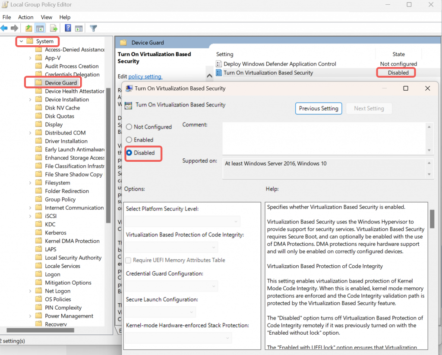The height and width of the screenshot is (355, 442).
Task: Select the Mitigation Options tree item
Action: [x=68, y=283]
